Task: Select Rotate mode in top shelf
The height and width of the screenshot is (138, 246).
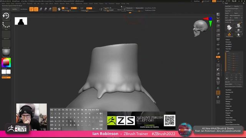Action: click(50, 9)
